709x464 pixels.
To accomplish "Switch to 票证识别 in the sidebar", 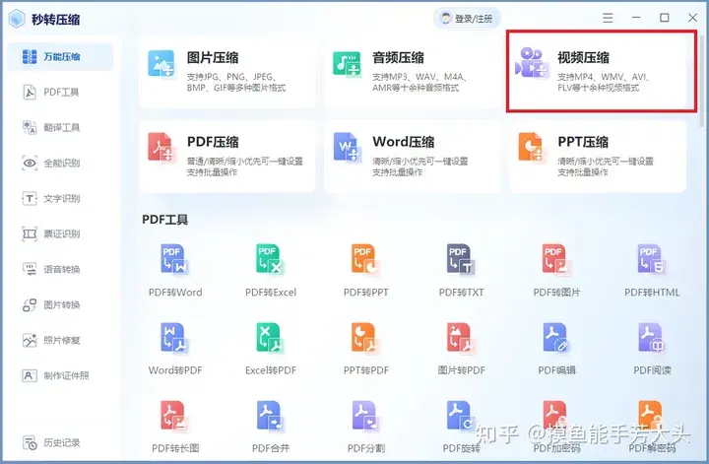I will pyautogui.click(x=60, y=233).
